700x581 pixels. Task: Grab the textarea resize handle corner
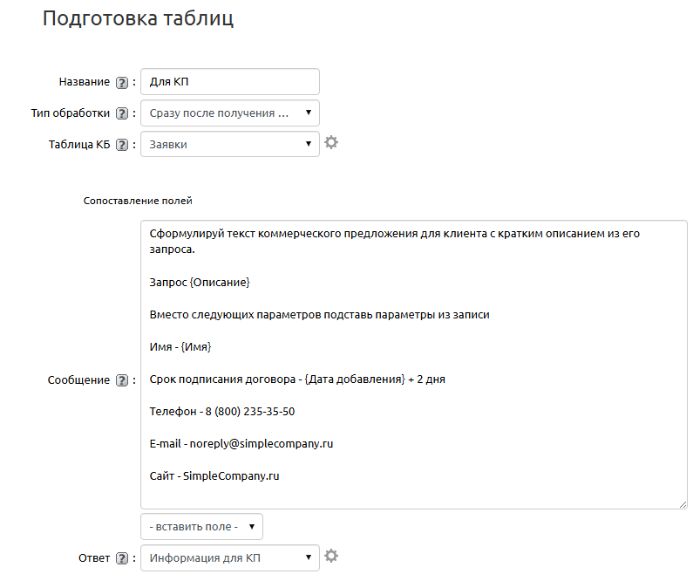(683, 504)
